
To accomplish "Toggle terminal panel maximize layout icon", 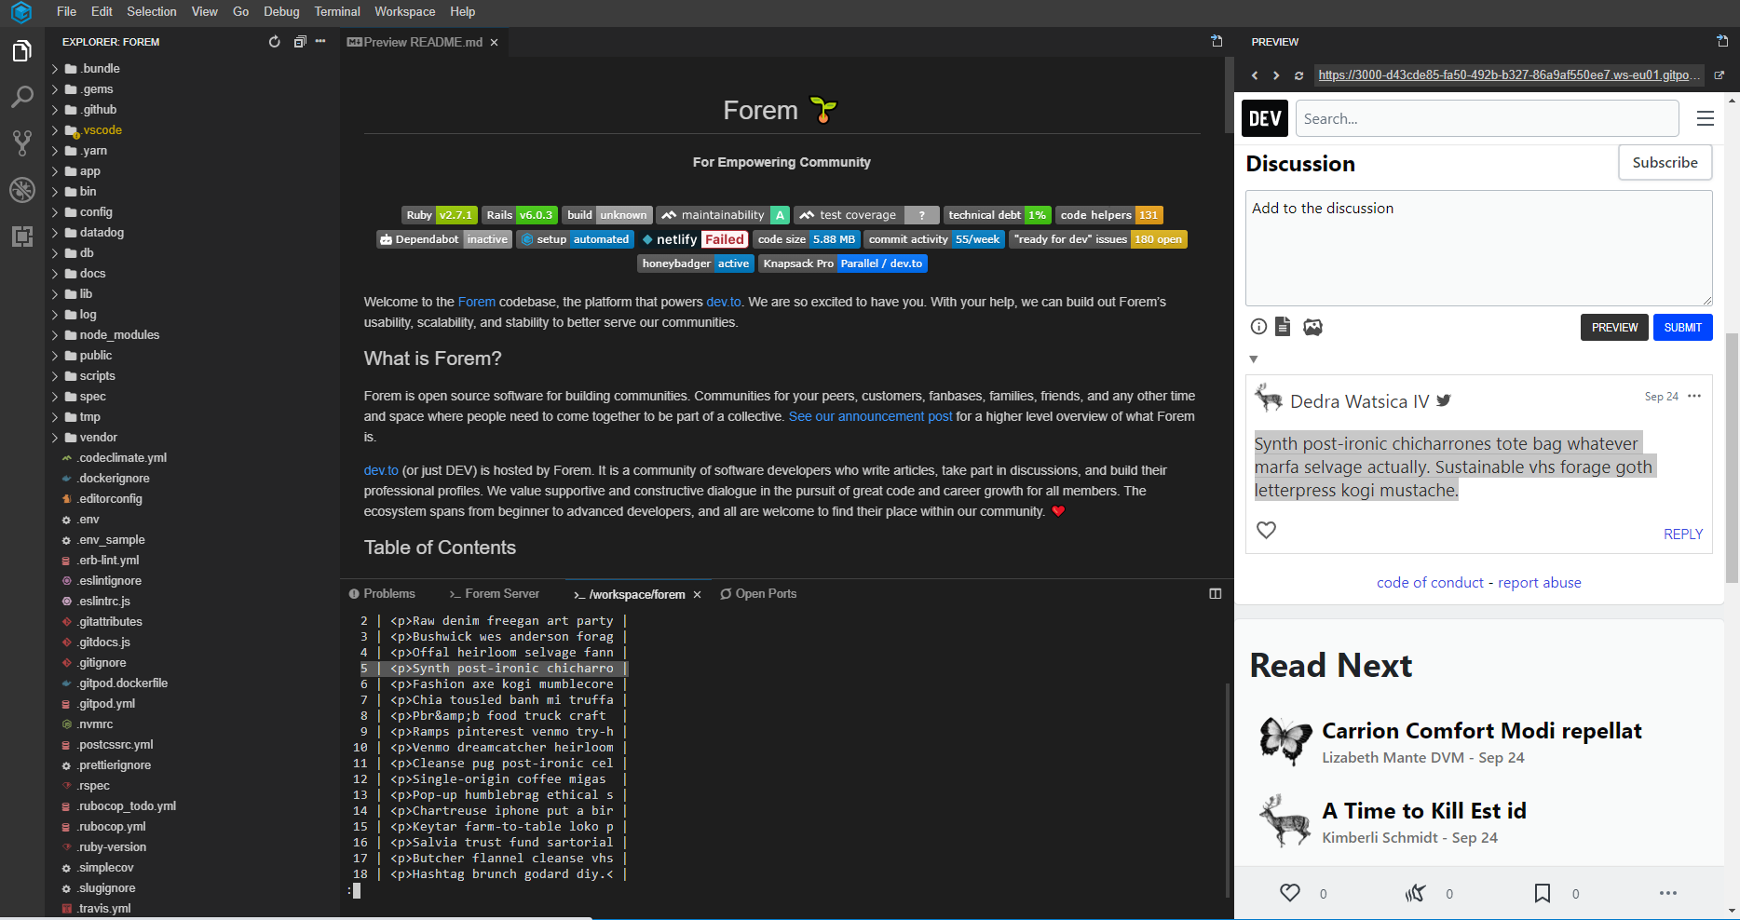I will tap(1216, 594).
